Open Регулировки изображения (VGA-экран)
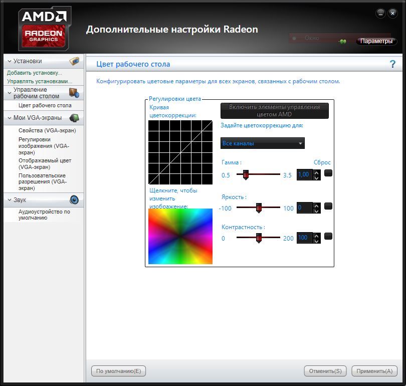The image size is (406, 386). point(44,146)
